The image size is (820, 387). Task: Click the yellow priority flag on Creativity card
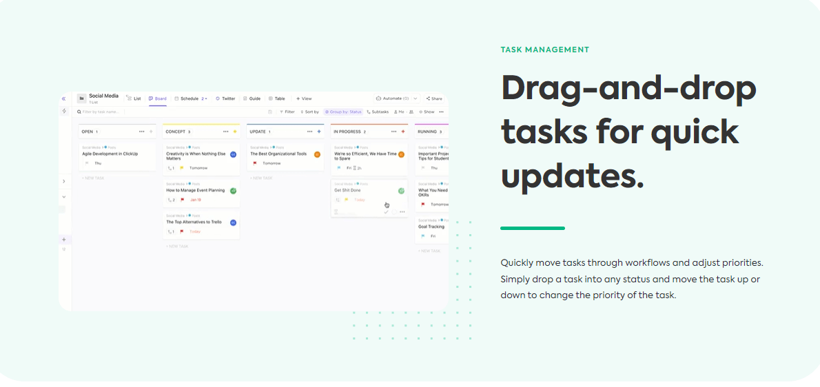[x=181, y=168]
